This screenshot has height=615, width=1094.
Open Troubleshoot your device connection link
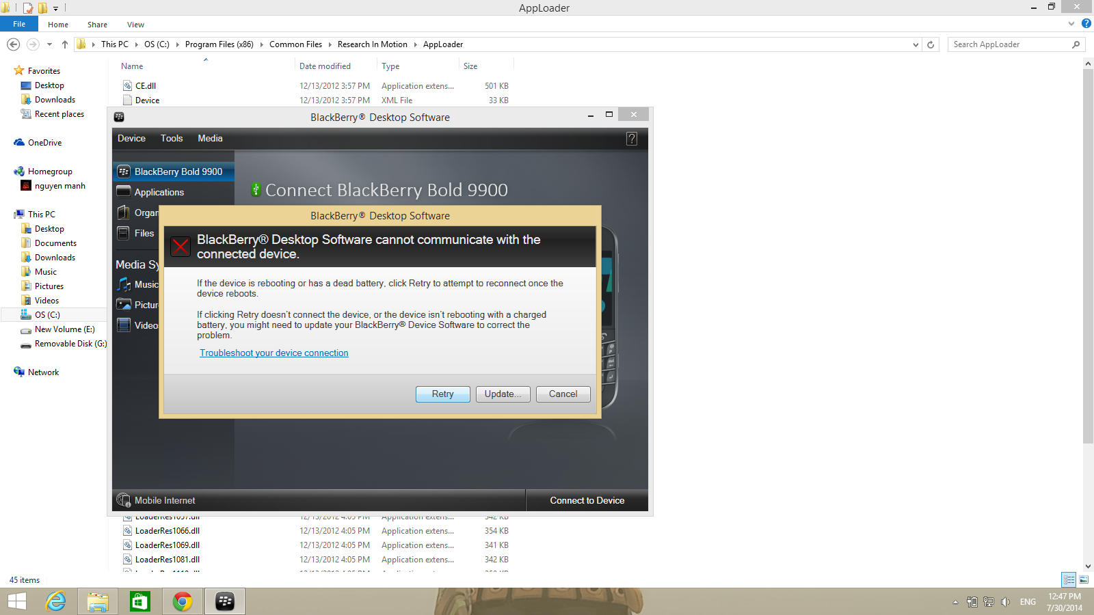coord(274,353)
